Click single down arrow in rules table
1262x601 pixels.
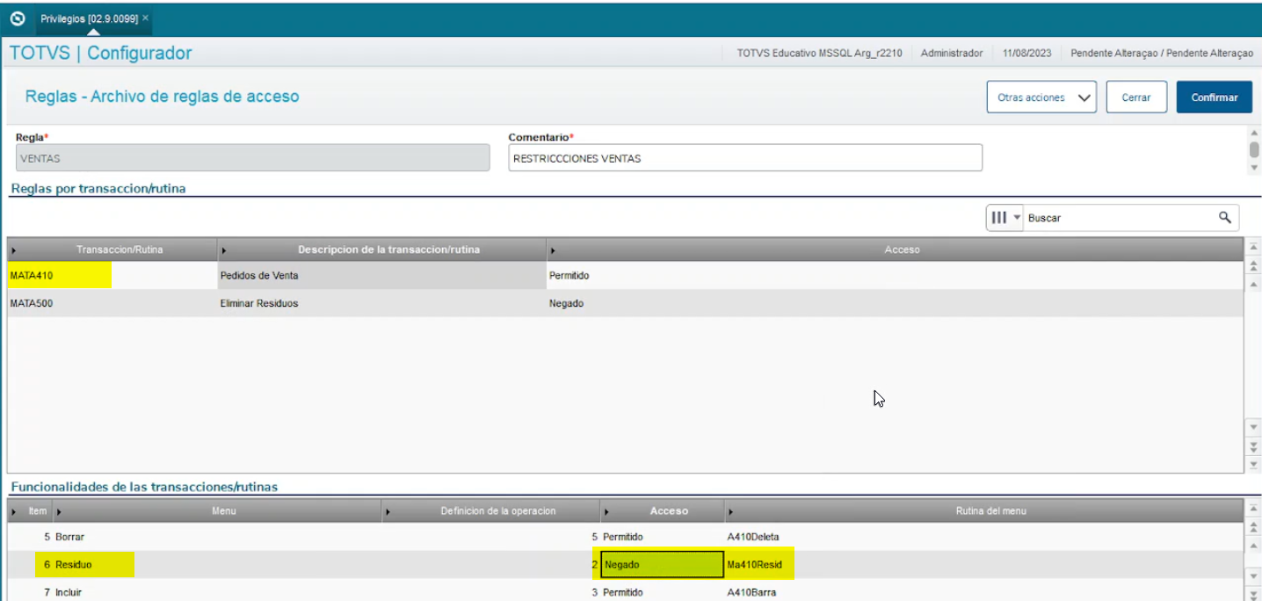[x=1254, y=427]
